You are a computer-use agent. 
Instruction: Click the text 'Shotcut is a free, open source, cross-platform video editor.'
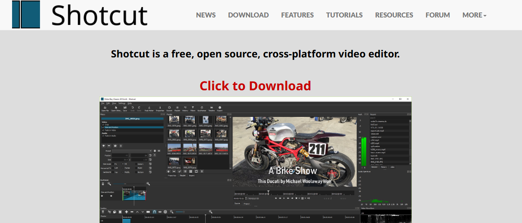(x=255, y=54)
